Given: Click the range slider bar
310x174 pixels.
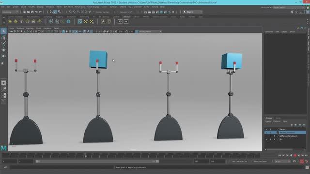Looking at the screenshot, I should 97,161.
